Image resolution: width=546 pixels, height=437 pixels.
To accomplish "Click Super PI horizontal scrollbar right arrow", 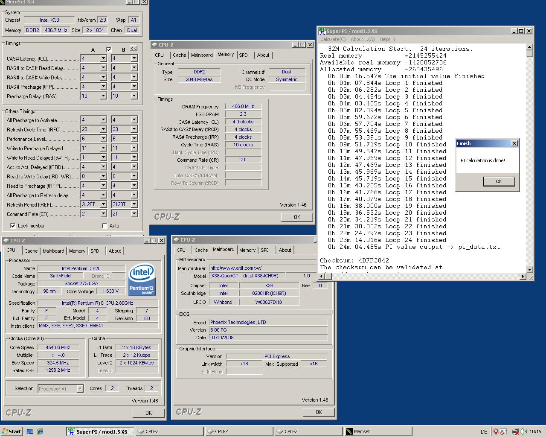I will [523, 277].
